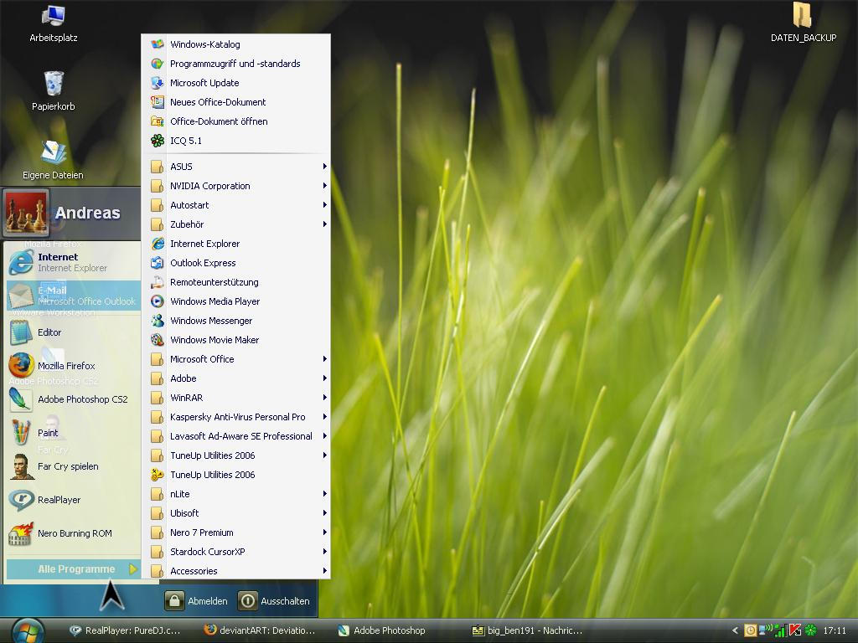Click the Ausschalten button
The image size is (858, 643).
point(275,601)
